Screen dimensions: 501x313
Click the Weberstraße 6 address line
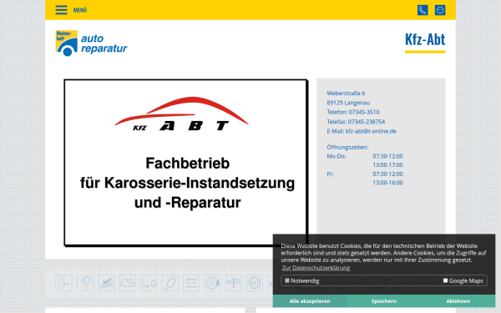coord(346,93)
